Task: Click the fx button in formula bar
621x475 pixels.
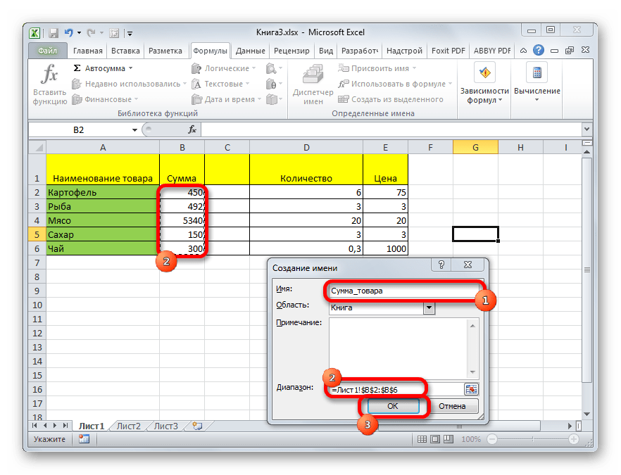Action: click(x=192, y=130)
